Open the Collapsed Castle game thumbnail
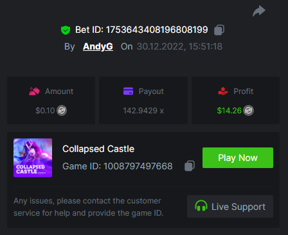This screenshot has height=235, width=288. (33, 158)
